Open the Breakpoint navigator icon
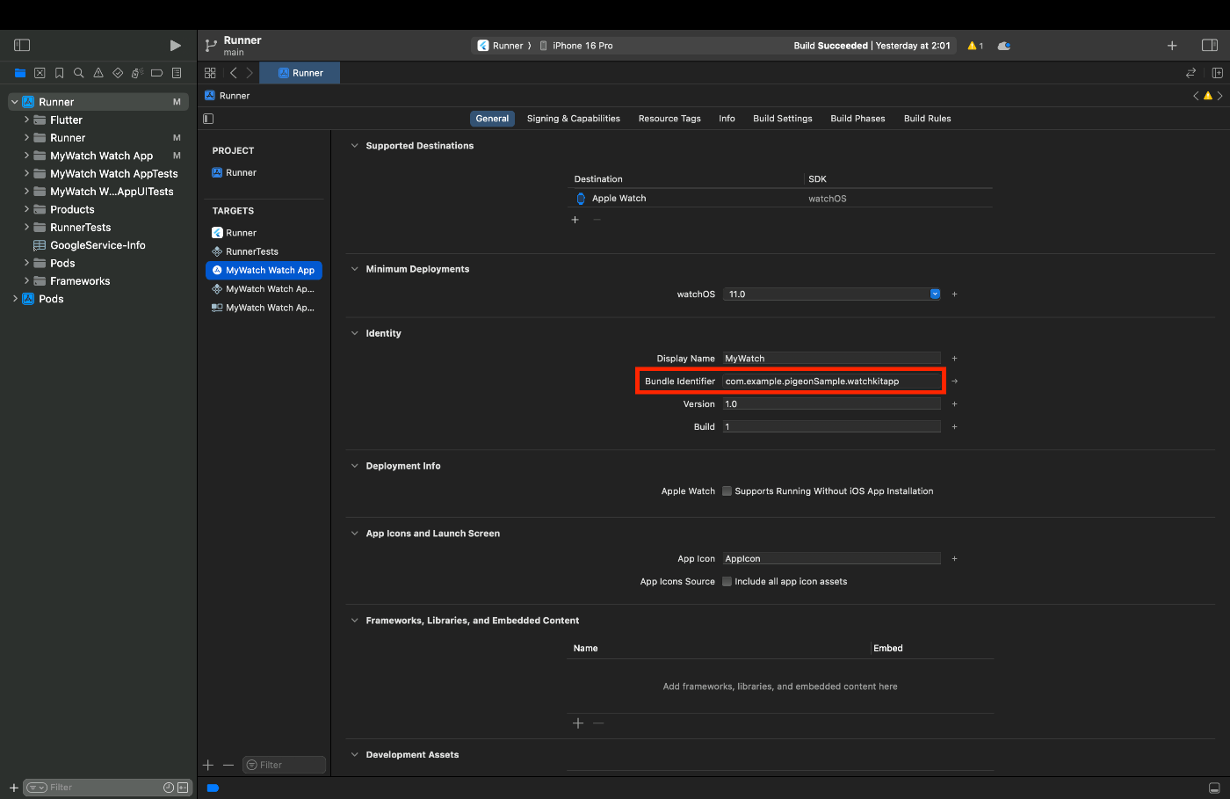This screenshot has height=799, width=1230. click(x=157, y=73)
